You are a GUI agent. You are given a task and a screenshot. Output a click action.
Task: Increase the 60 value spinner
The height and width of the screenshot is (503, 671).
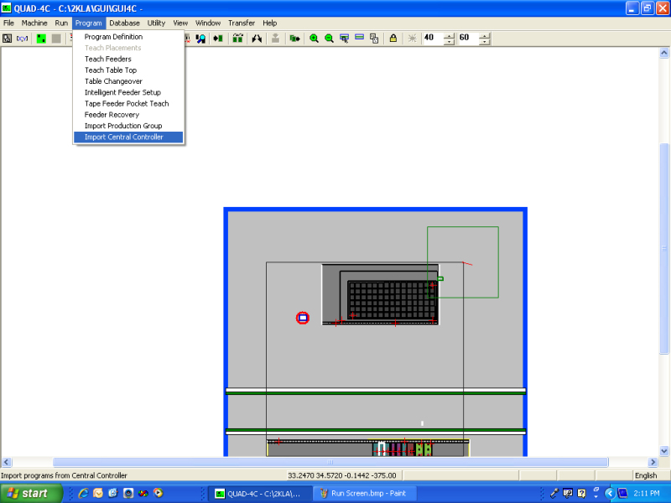click(485, 35)
